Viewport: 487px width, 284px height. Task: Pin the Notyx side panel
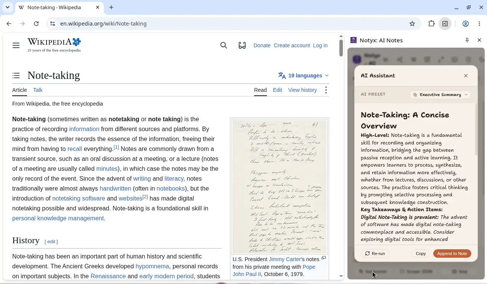pos(467,40)
